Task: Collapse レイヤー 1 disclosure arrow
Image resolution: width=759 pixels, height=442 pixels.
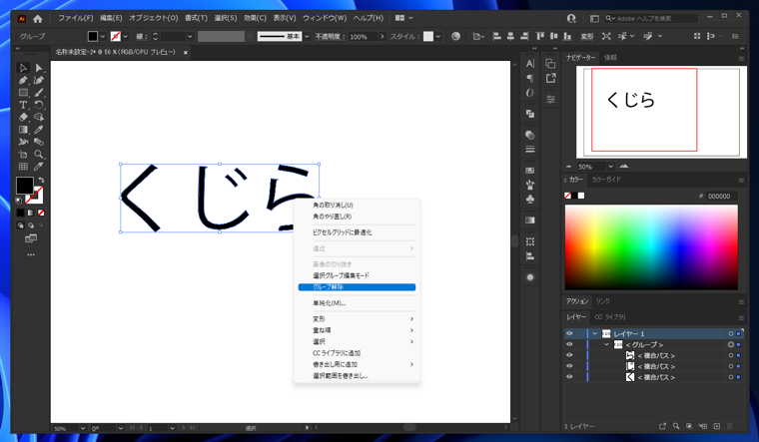Action: click(595, 333)
